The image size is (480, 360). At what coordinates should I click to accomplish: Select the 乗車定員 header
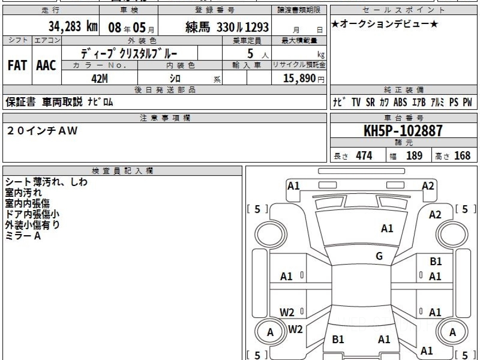click(x=247, y=40)
